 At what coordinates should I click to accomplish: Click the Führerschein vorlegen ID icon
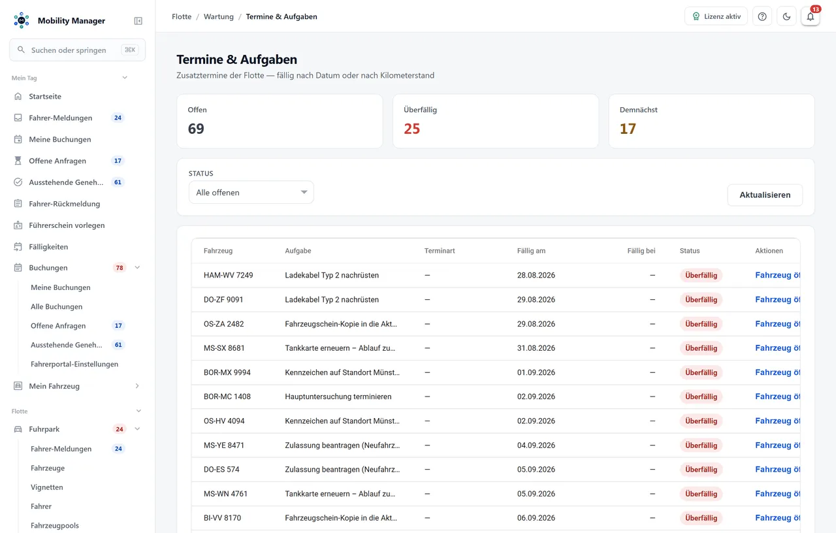click(18, 225)
